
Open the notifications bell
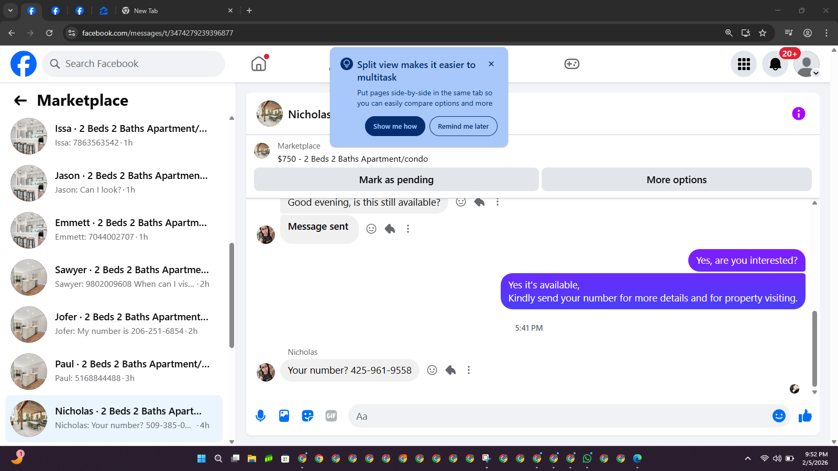[x=775, y=64]
